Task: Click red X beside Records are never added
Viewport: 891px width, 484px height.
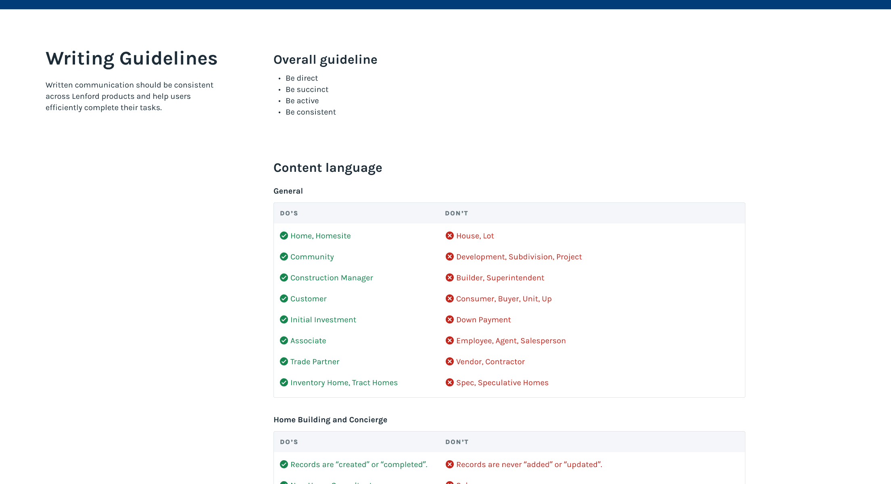Action: point(449,464)
